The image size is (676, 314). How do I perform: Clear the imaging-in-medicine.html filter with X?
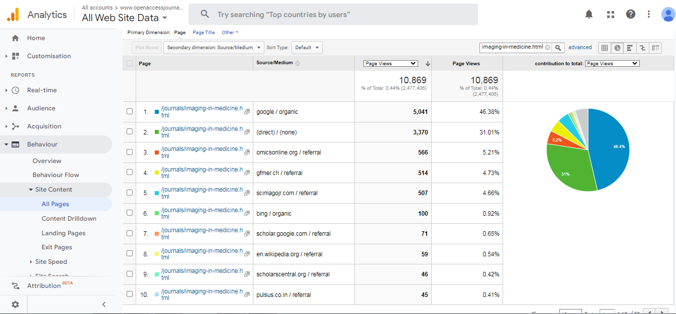548,47
